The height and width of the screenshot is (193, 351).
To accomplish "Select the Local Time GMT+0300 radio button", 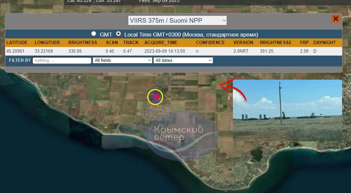I will pos(118,34).
